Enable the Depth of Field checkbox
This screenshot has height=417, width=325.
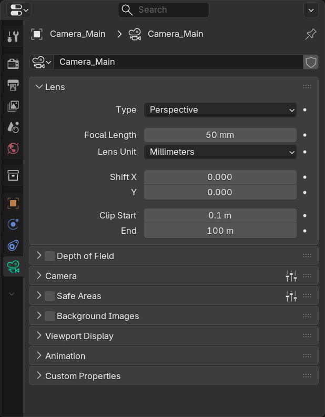(49, 256)
